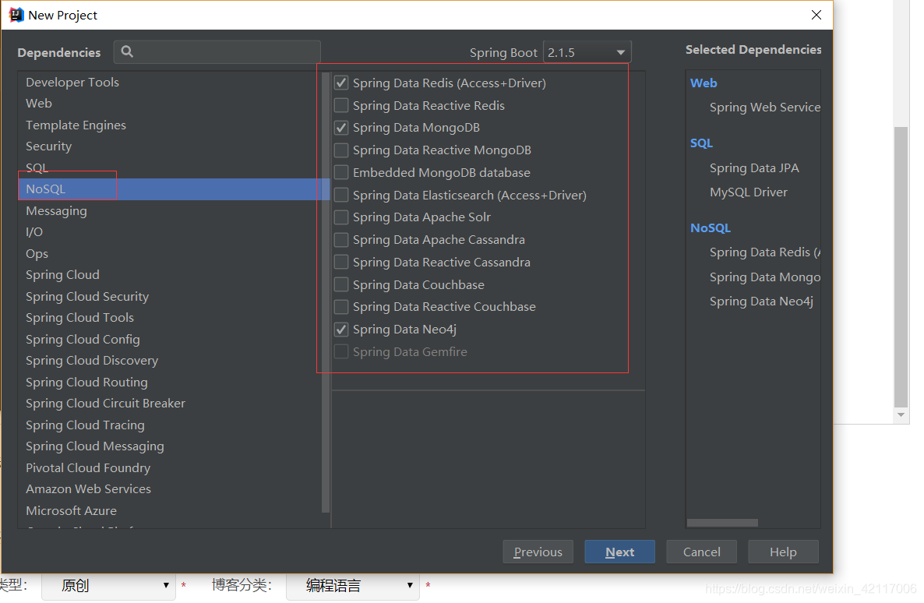Image resolution: width=924 pixels, height=603 pixels.
Task: Select Spring Data JPA in Selected Dependencies
Action: click(x=754, y=168)
